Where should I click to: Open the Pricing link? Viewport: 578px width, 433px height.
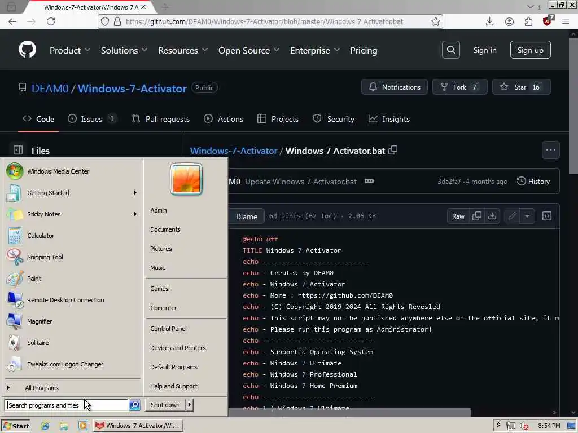pyautogui.click(x=364, y=50)
